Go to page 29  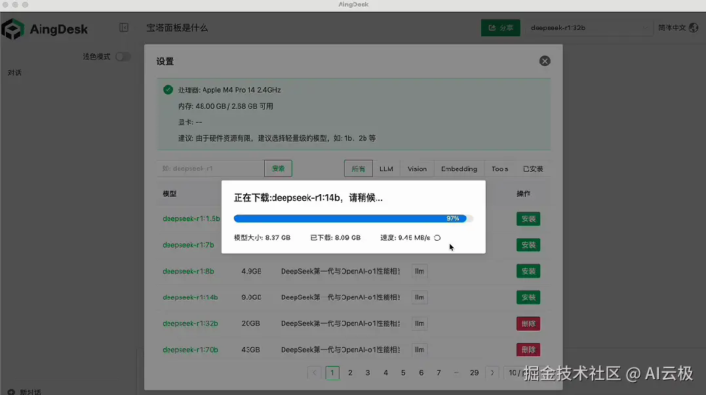(x=474, y=373)
